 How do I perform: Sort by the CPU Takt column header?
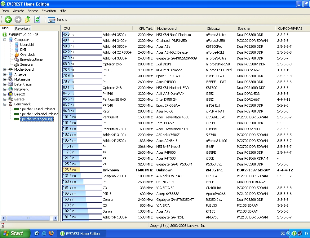coord(144,29)
